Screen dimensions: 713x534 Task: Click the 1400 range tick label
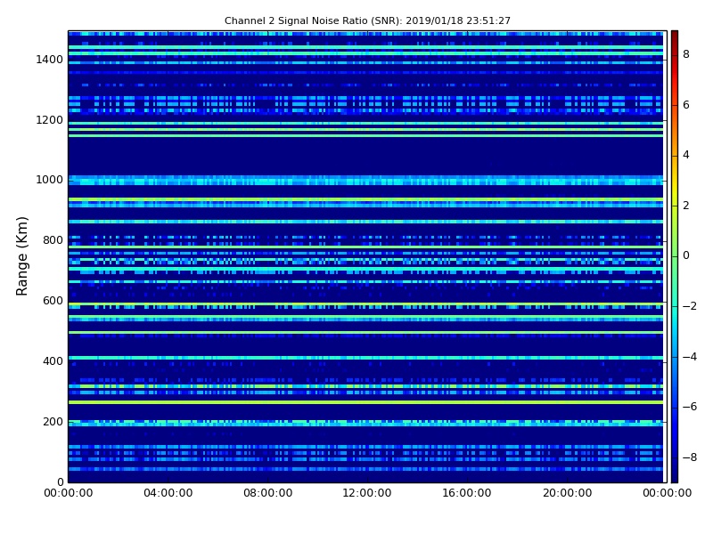click(49, 60)
